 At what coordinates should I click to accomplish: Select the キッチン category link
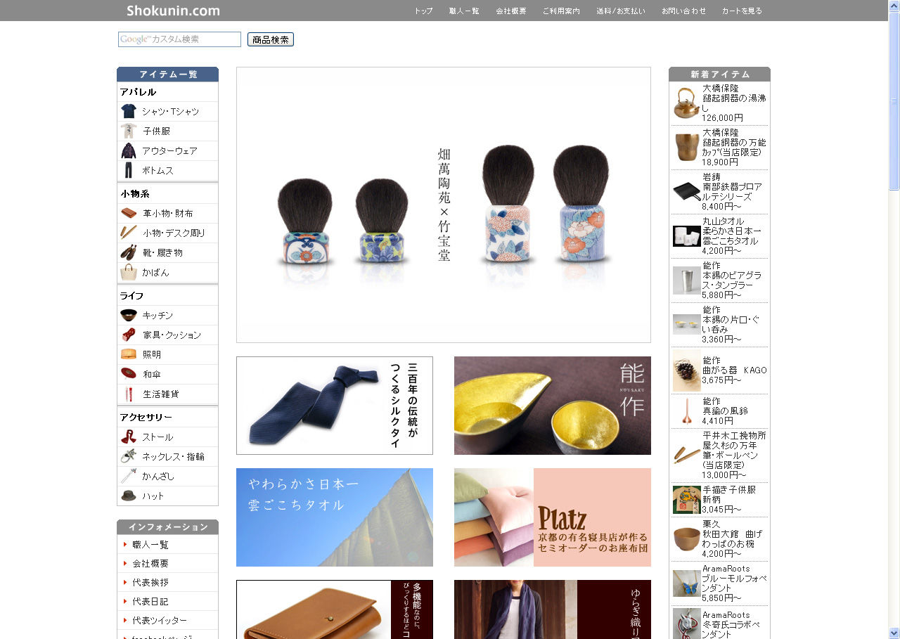point(157,316)
